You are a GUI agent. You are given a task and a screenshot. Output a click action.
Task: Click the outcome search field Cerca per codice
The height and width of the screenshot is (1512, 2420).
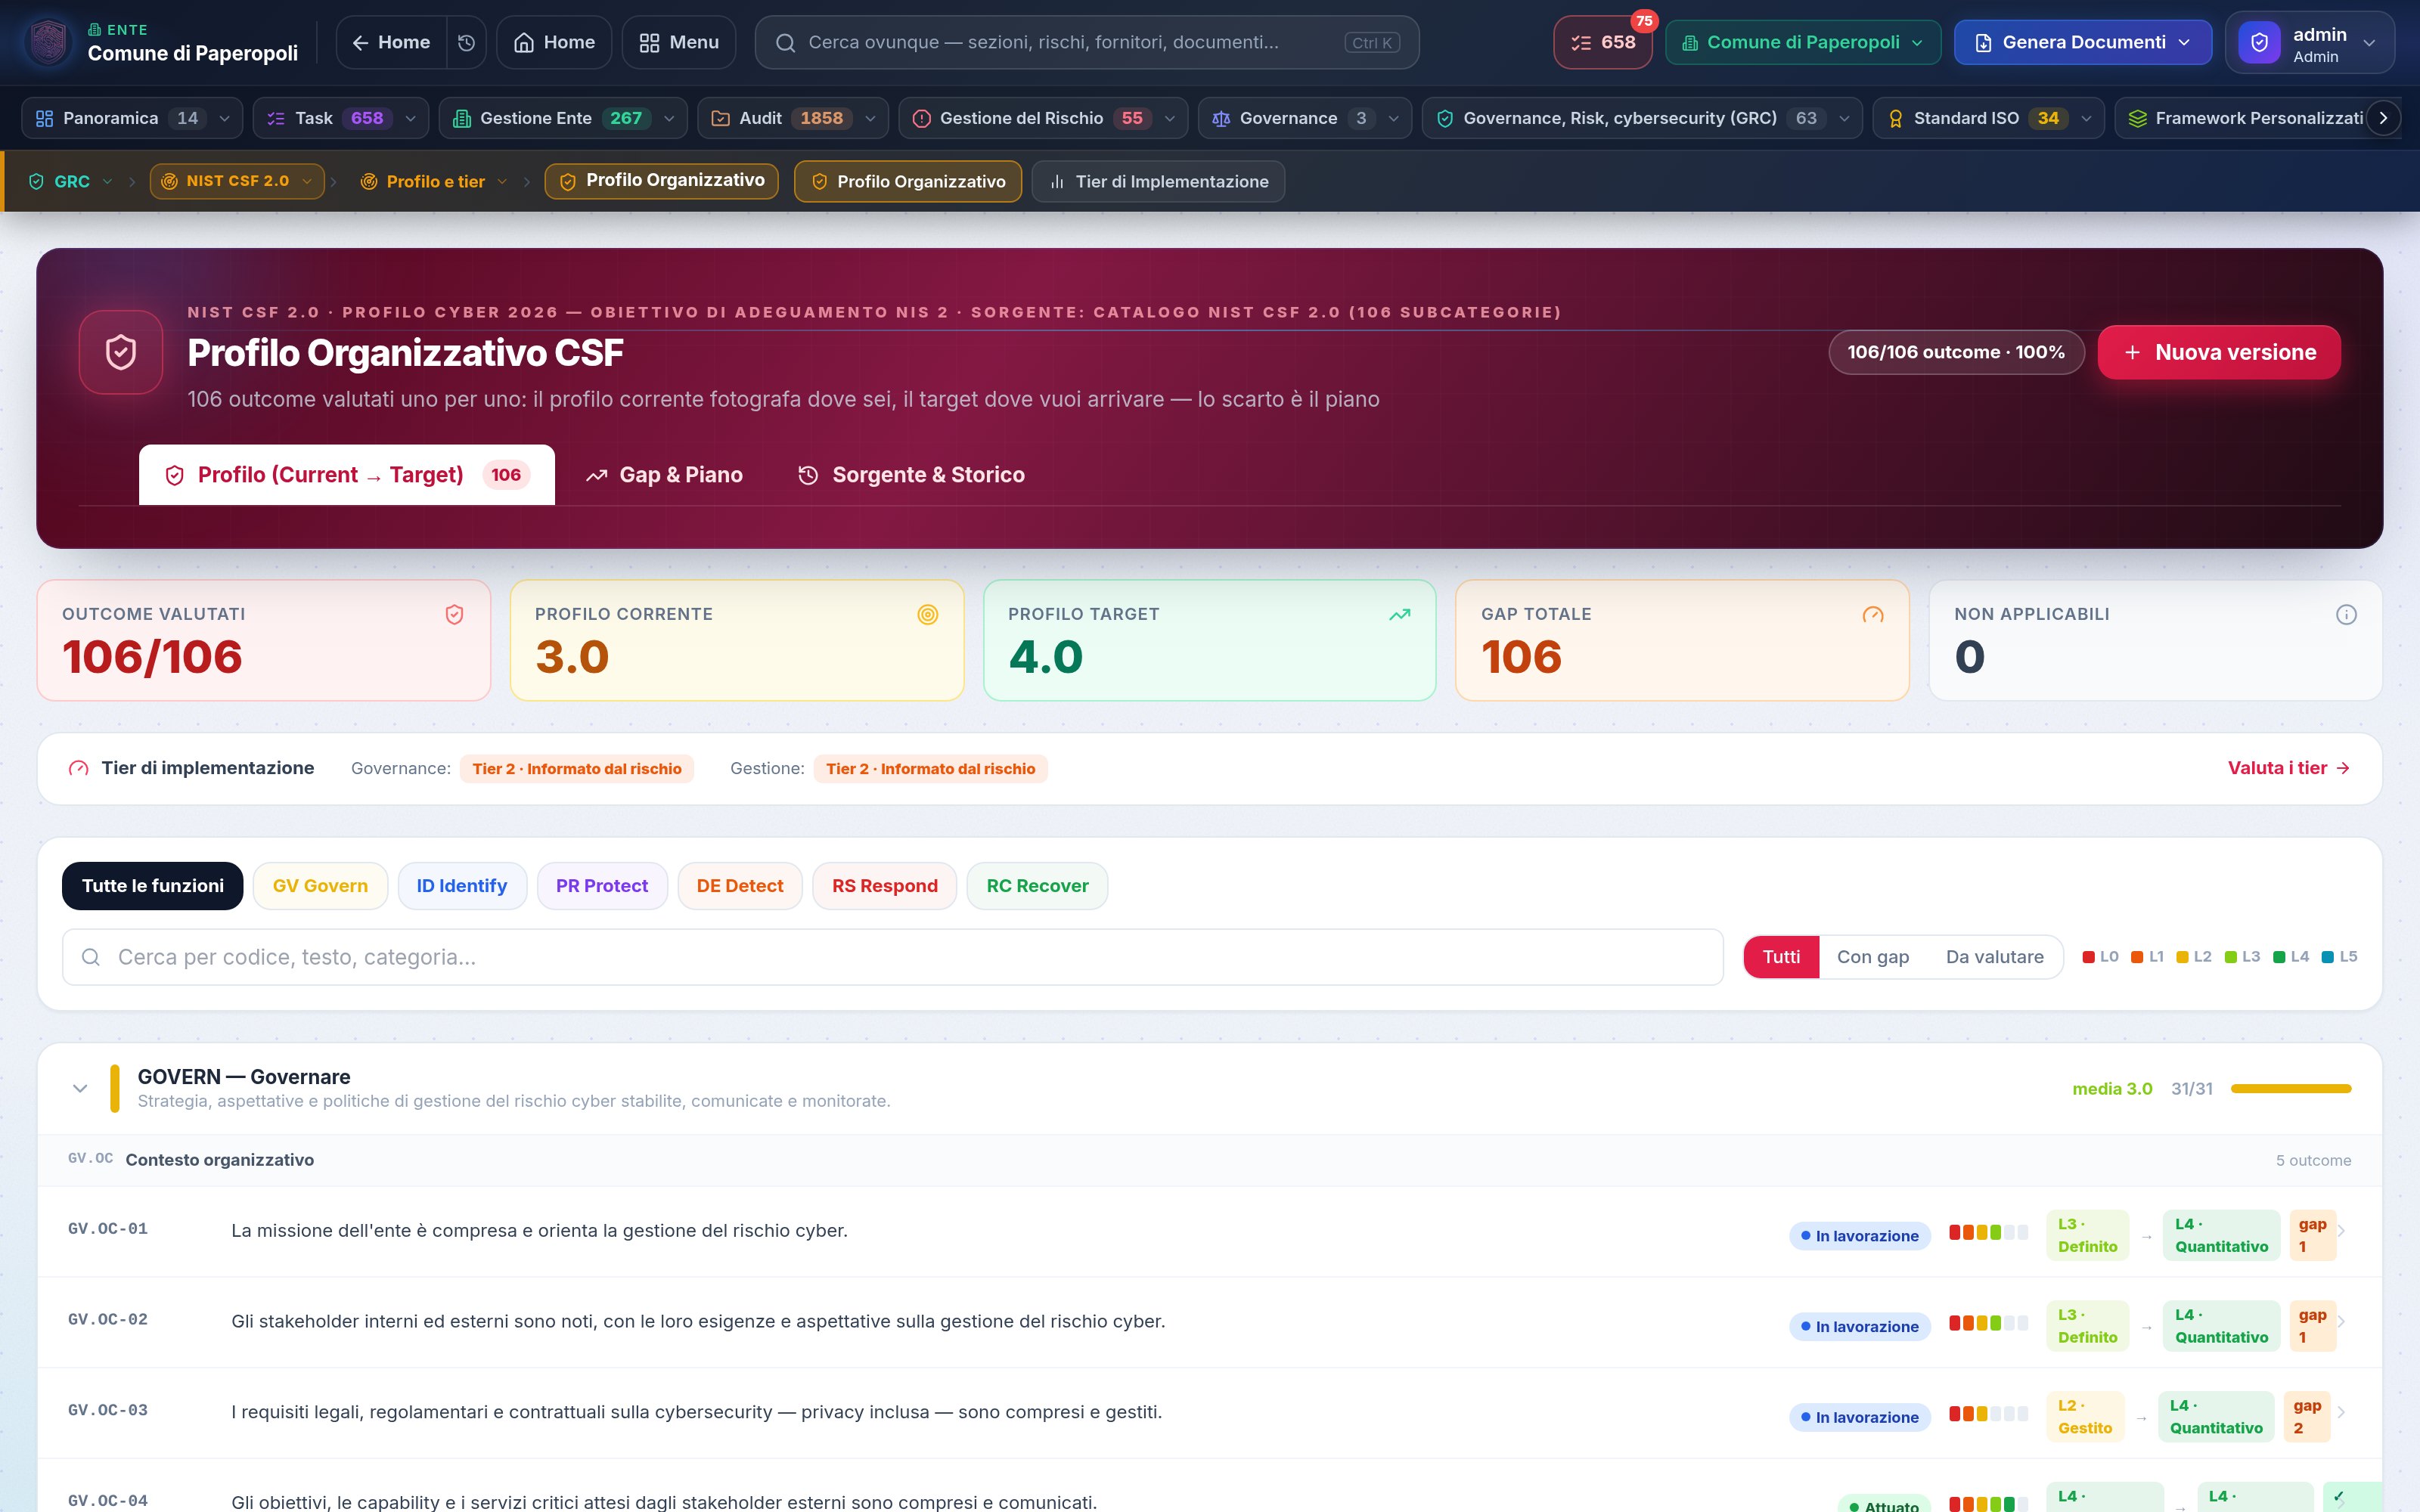pyautogui.click(x=893, y=957)
